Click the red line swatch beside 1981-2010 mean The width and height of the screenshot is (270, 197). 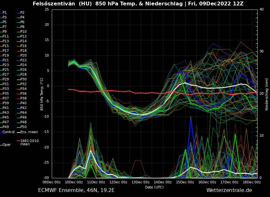(18, 141)
